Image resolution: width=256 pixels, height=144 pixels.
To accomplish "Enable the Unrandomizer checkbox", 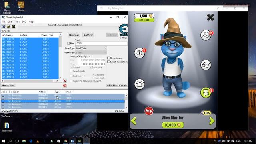I will coord(108,58).
